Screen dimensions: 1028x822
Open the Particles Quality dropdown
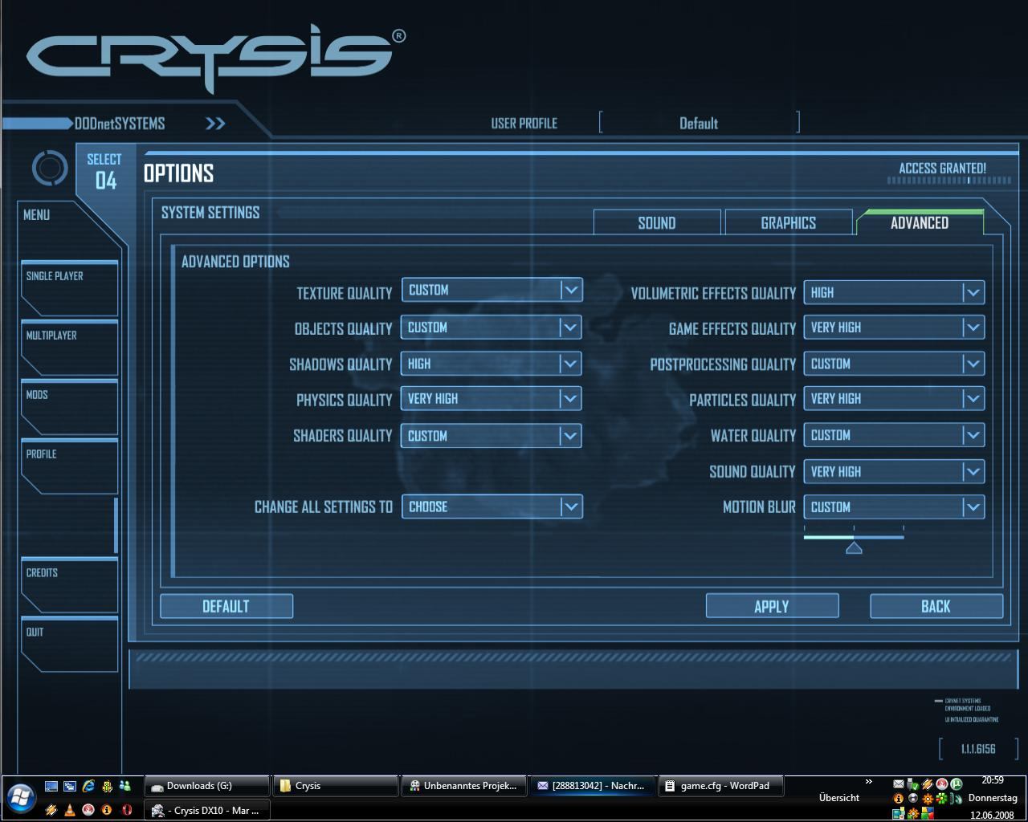[894, 399]
